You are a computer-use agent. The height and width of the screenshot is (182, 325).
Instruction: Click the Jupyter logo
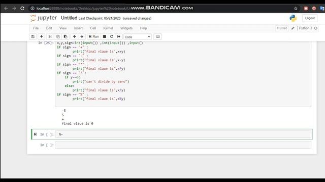(44, 18)
